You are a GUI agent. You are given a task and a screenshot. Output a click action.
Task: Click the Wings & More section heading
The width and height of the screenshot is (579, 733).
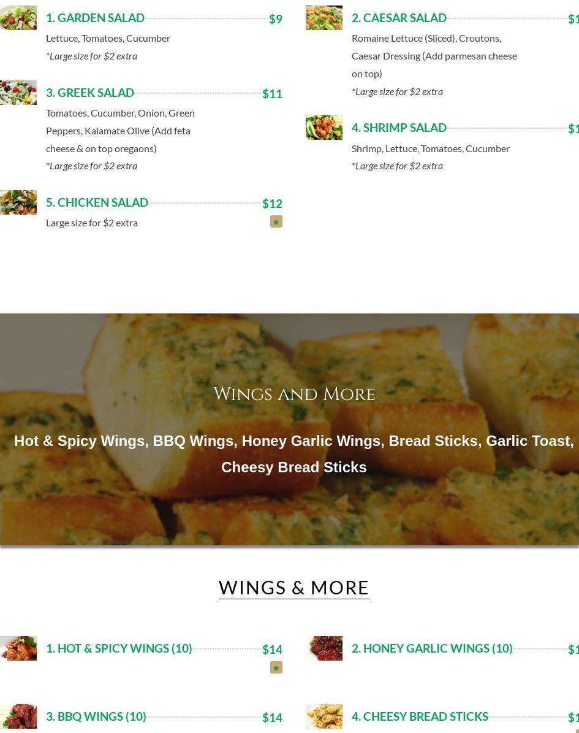click(293, 588)
